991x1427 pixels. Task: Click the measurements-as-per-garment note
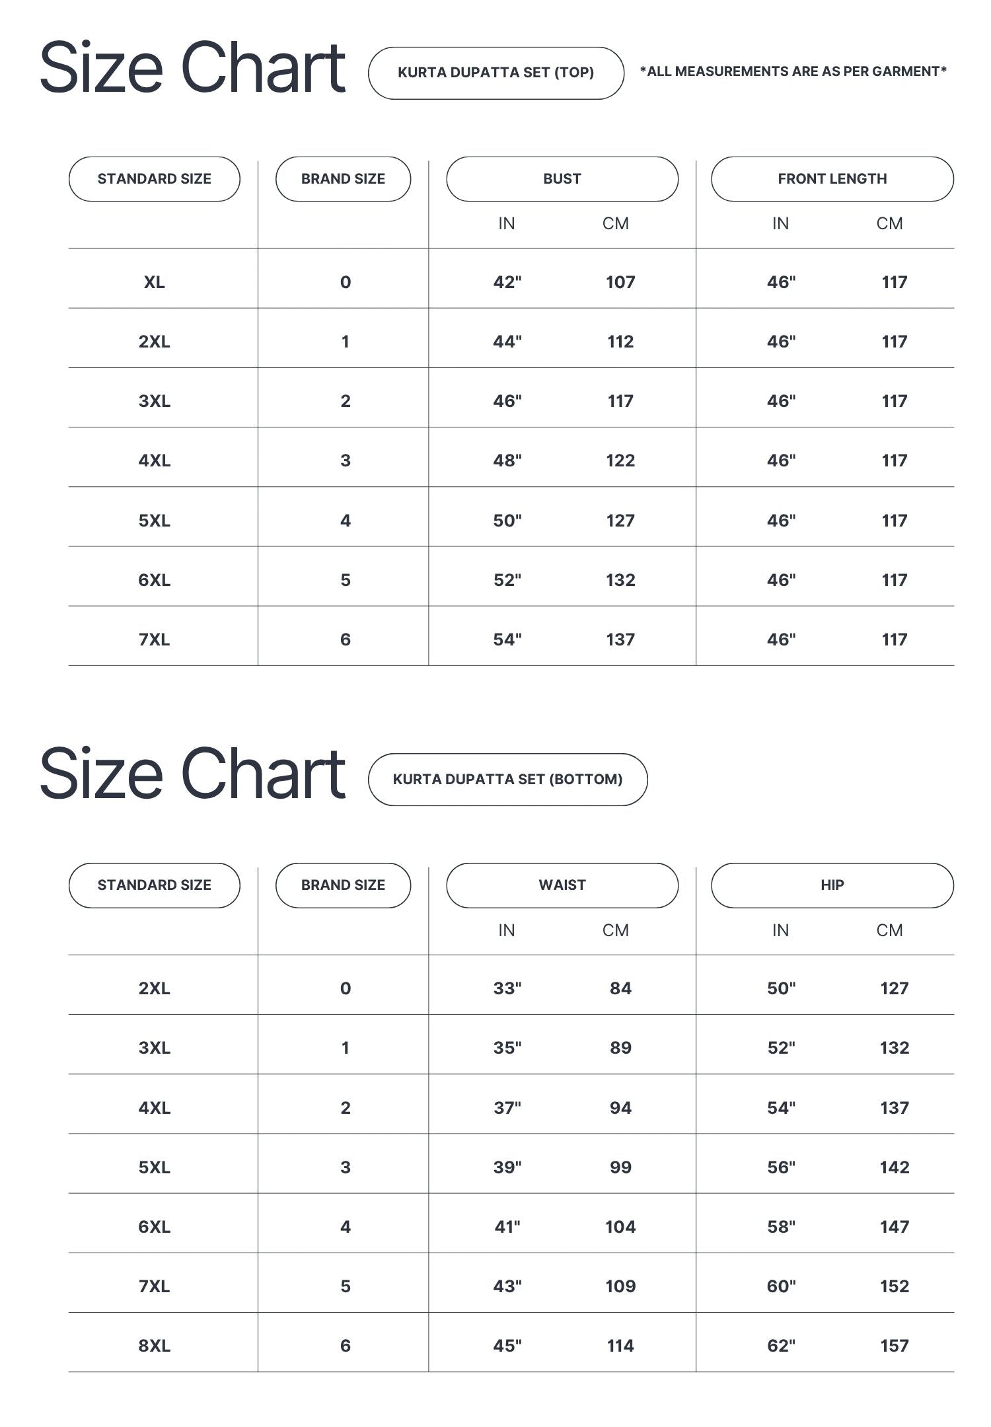click(793, 71)
